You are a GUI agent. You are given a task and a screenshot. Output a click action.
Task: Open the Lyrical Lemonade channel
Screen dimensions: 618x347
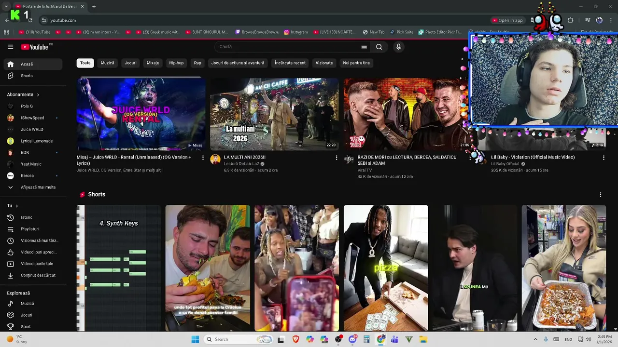click(33, 141)
